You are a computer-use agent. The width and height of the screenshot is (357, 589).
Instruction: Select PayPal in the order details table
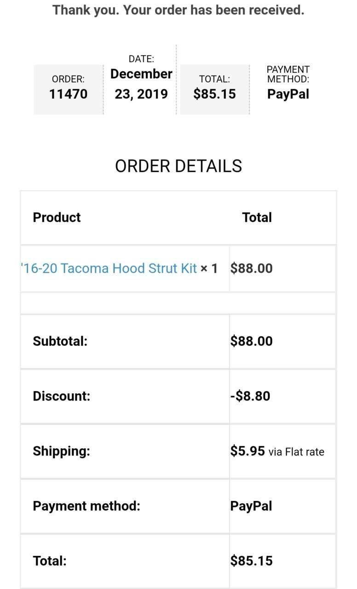(251, 506)
